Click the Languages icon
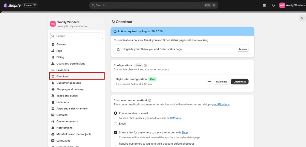The height and width of the screenshot is (147, 306). (x=53, y=140)
